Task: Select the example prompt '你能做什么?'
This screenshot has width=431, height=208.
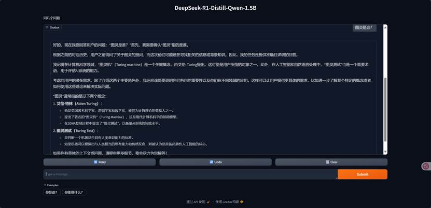Action: point(74,192)
